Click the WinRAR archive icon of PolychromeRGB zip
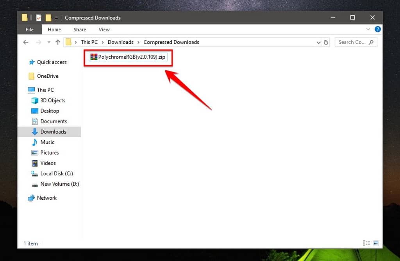Viewport: 400px width, 261px height. tap(94, 57)
